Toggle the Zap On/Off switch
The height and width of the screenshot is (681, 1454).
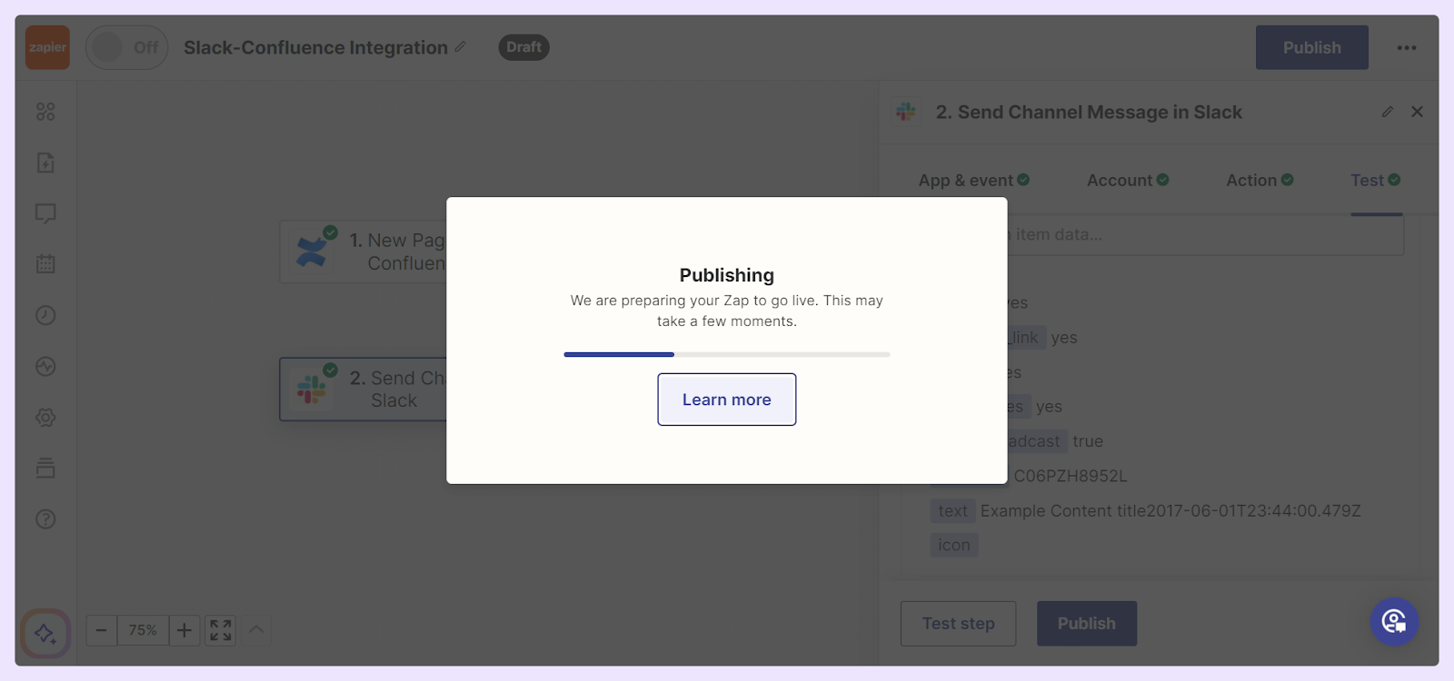tap(126, 47)
